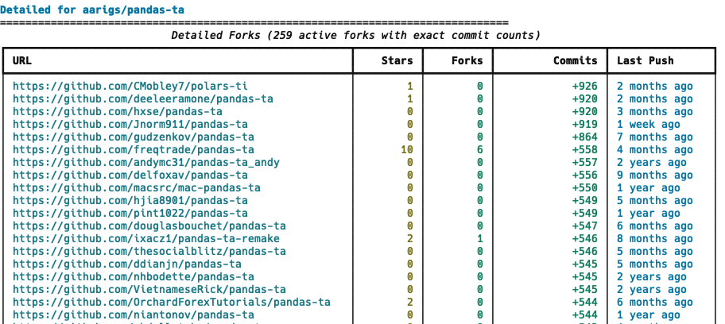Viewport: 725px width, 324px height.
Task: Select '6 months ago' in douglasbouchet row
Action: click(x=655, y=226)
